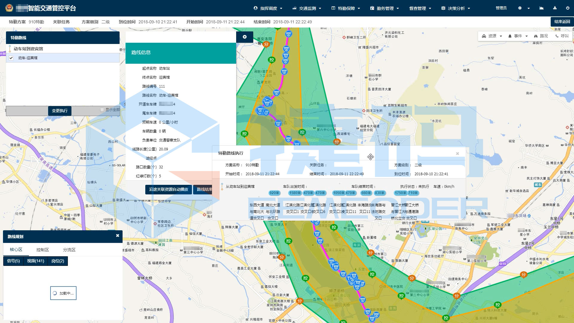
Task: Click the 1750米 distance pill
Action: click(x=400, y=193)
